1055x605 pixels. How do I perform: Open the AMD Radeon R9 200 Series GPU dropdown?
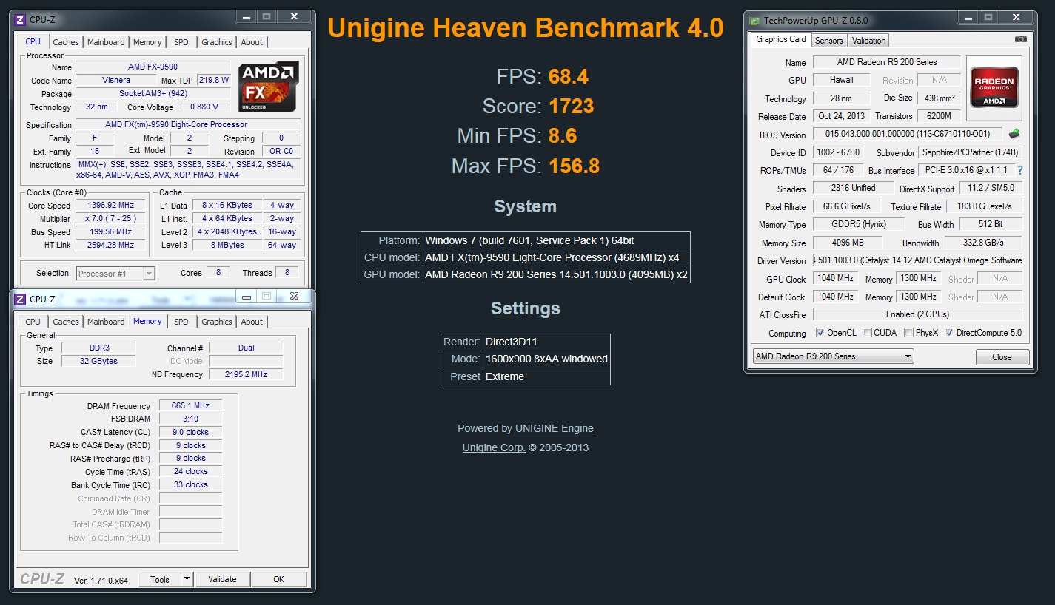pyautogui.click(x=833, y=356)
